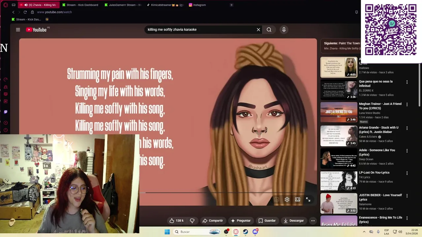The height and width of the screenshot is (237, 422).
Task: Open Windows Start menu
Action: point(167,232)
